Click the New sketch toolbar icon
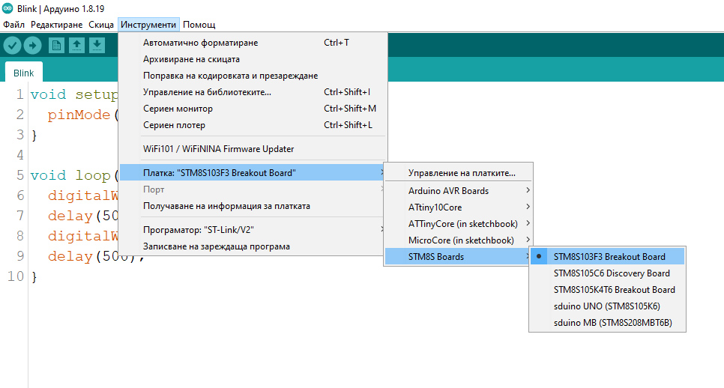 point(56,45)
